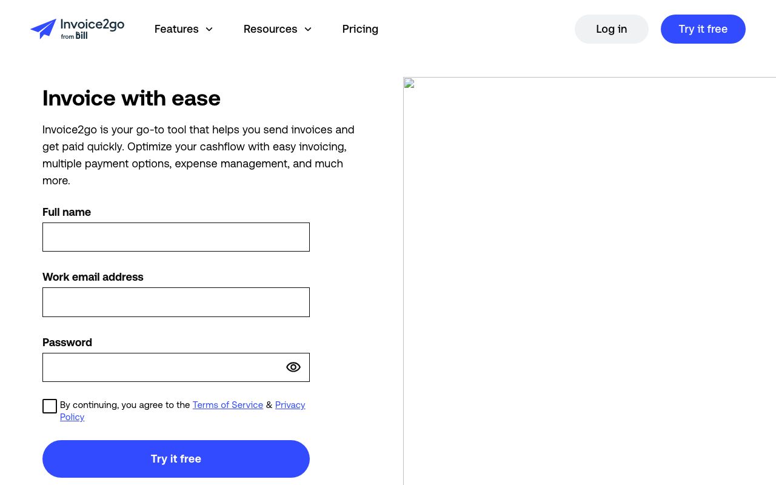Enable the Terms agreement checkbox
776x485 pixels.
[x=49, y=406]
